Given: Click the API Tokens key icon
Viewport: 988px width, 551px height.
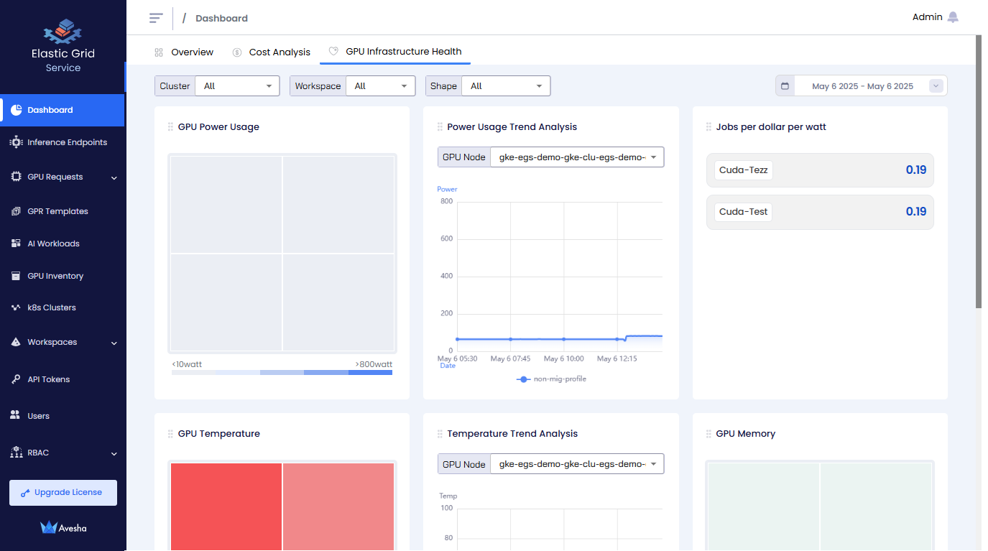Looking at the screenshot, I should [16, 379].
